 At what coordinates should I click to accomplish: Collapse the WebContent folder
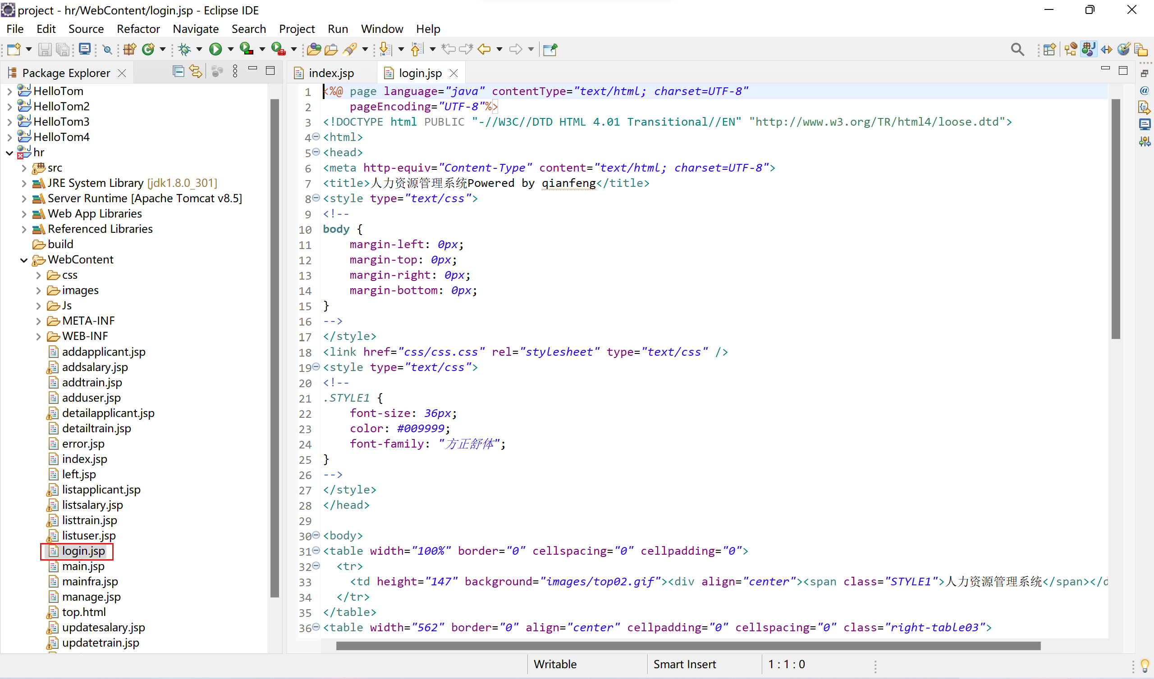24,260
